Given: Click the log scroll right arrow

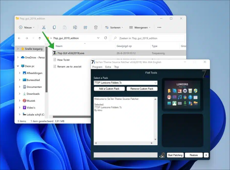Looking at the screenshot, I should (152, 143).
